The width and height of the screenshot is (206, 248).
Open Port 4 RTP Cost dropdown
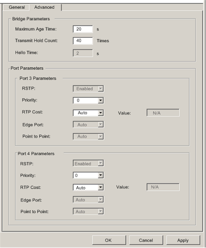pyautogui.click(x=88, y=187)
